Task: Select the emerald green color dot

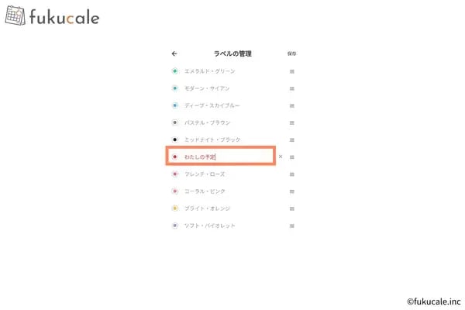Action: [175, 71]
